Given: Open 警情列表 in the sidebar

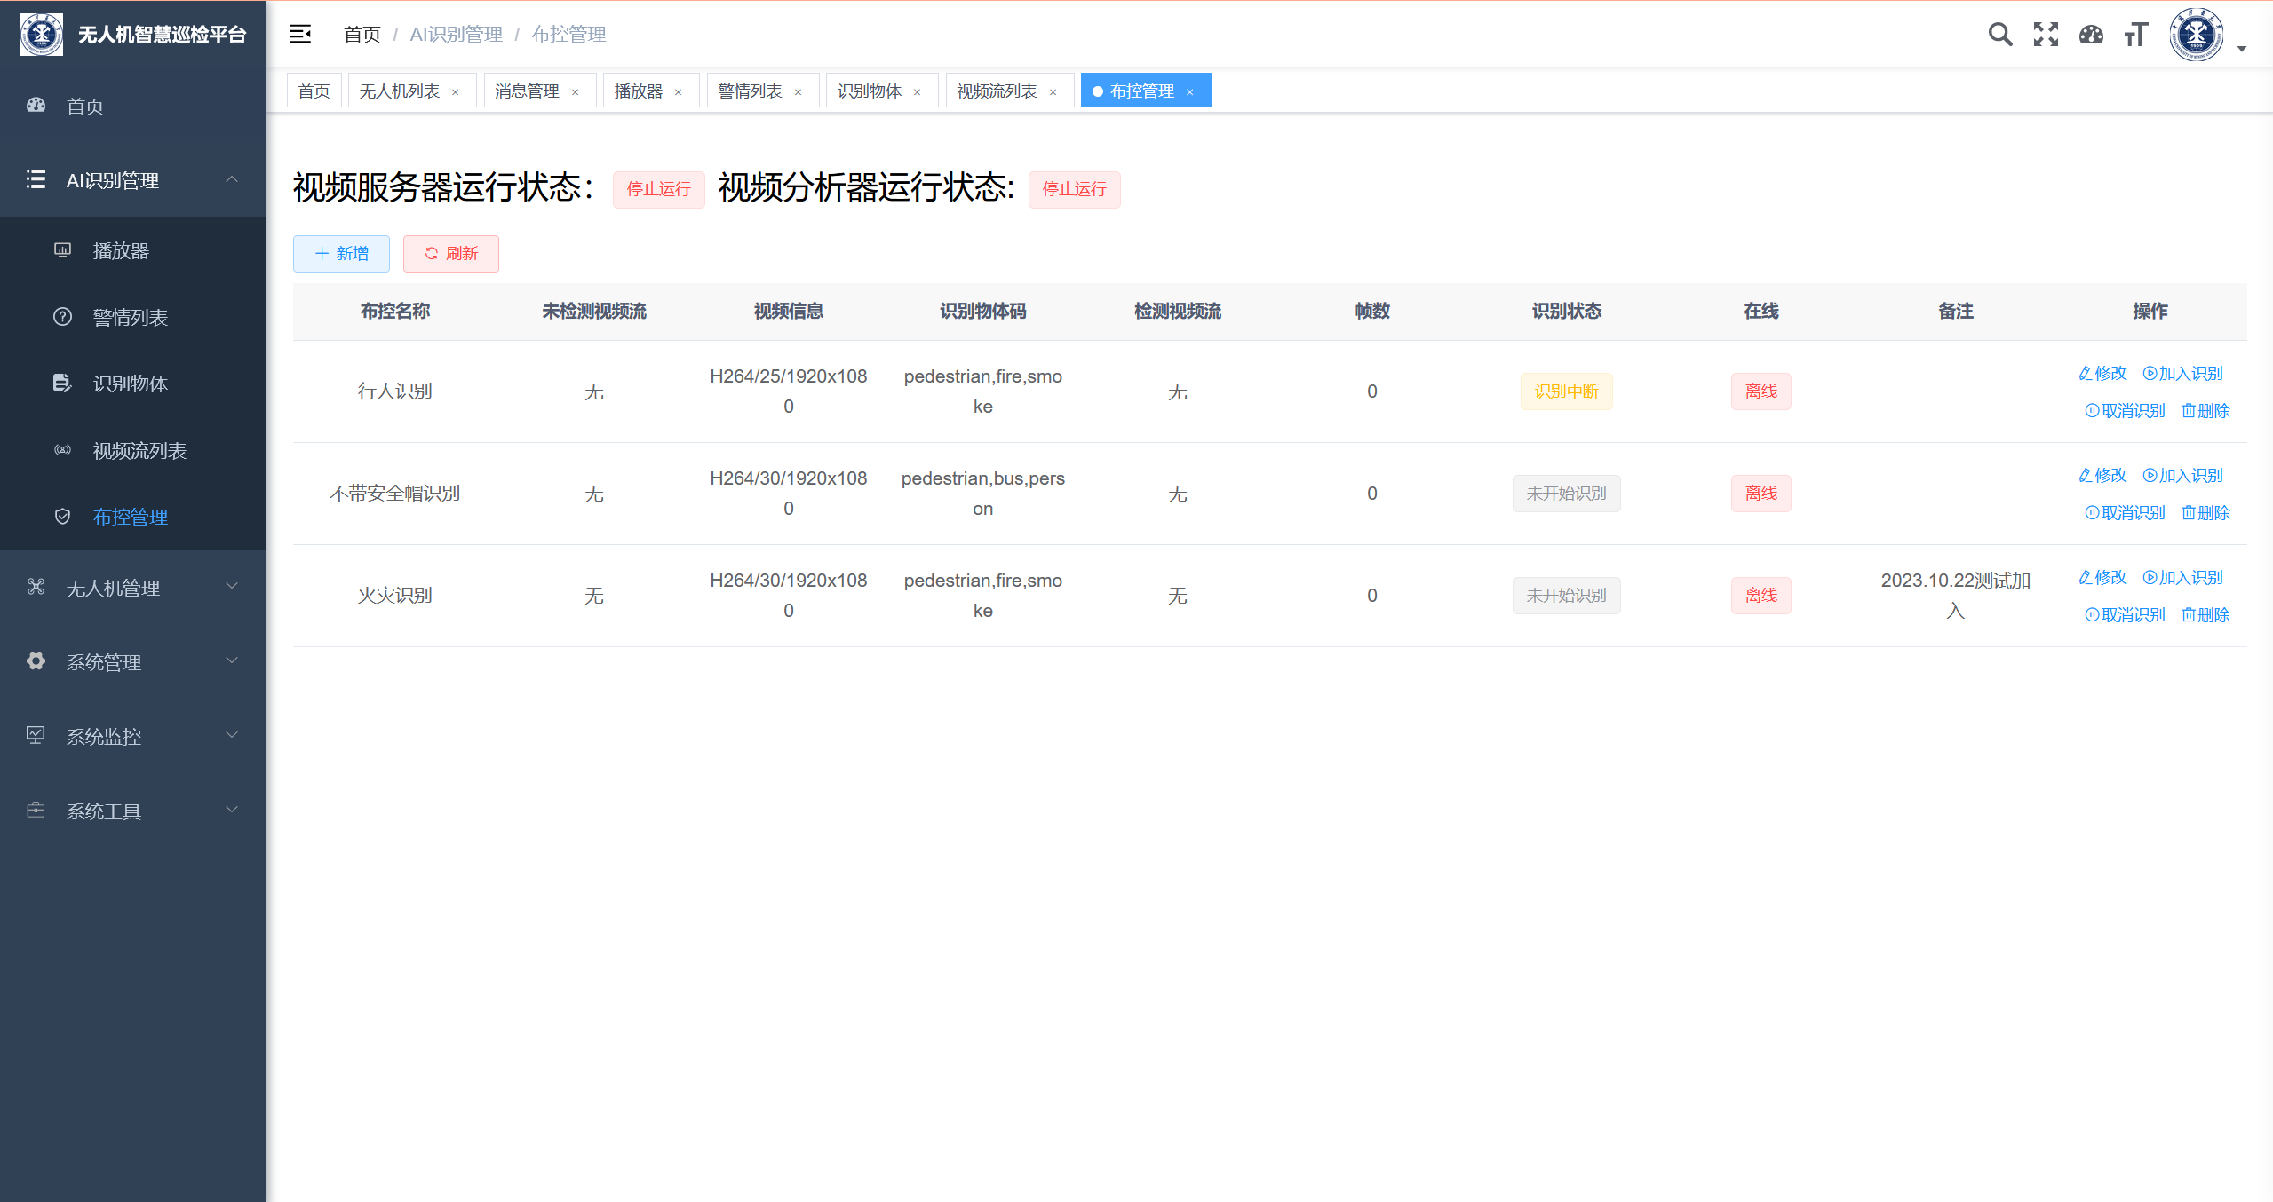Looking at the screenshot, I should 130,317.
